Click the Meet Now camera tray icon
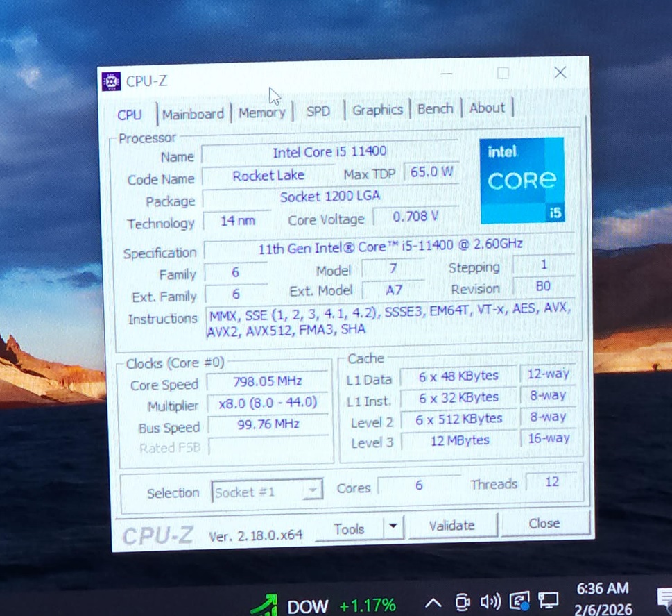Image resolution: width=672 pixels, height=616 pixels. (462, 602)
